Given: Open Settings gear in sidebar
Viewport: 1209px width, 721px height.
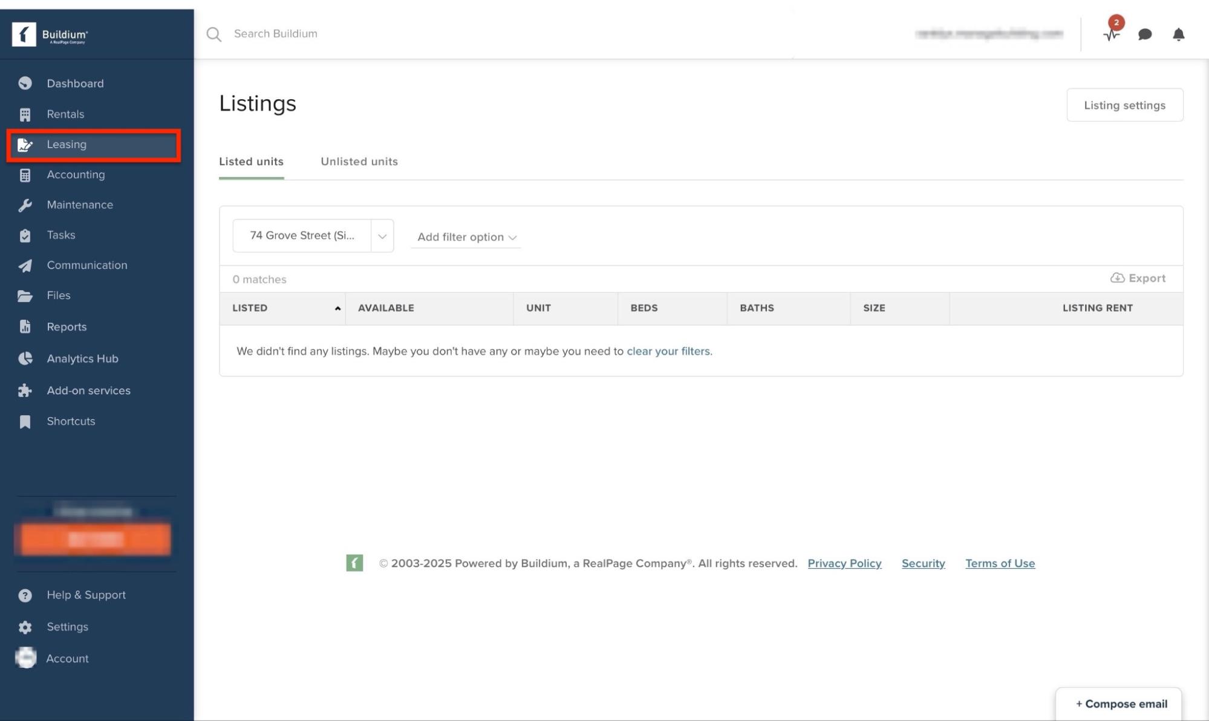Looking at the screenshot, I should pos(25,627).
